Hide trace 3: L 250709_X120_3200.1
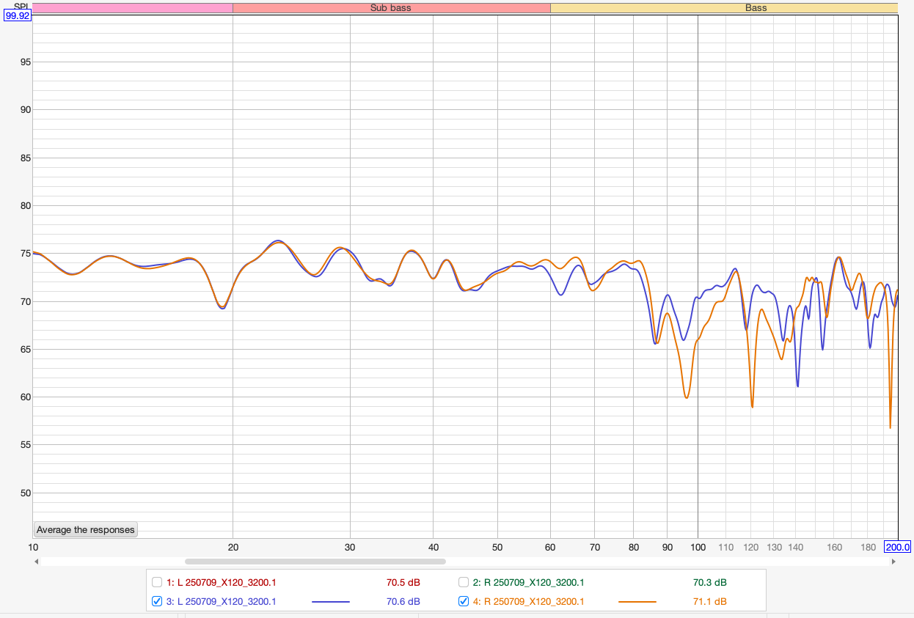Screen dimensions: 914x618 156,601
